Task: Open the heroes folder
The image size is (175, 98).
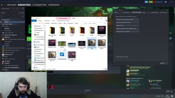Action: (72, 31)
